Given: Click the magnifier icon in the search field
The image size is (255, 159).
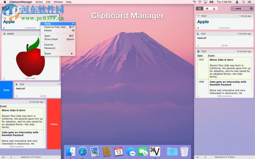Looking at the screenshot, I should pyautogui.click(x=234, y=9).
